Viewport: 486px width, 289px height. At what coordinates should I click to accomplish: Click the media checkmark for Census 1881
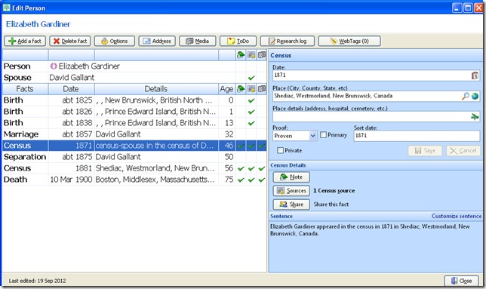point(262,168)
